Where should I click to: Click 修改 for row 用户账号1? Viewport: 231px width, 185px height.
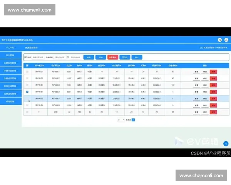[x=205, y=72]
